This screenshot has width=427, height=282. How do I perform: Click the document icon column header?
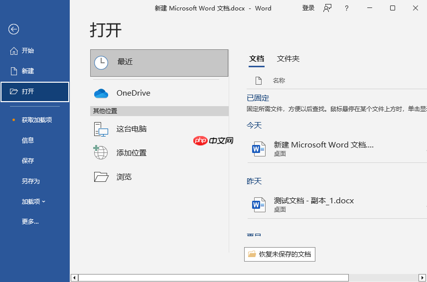(x=259, y=81)
